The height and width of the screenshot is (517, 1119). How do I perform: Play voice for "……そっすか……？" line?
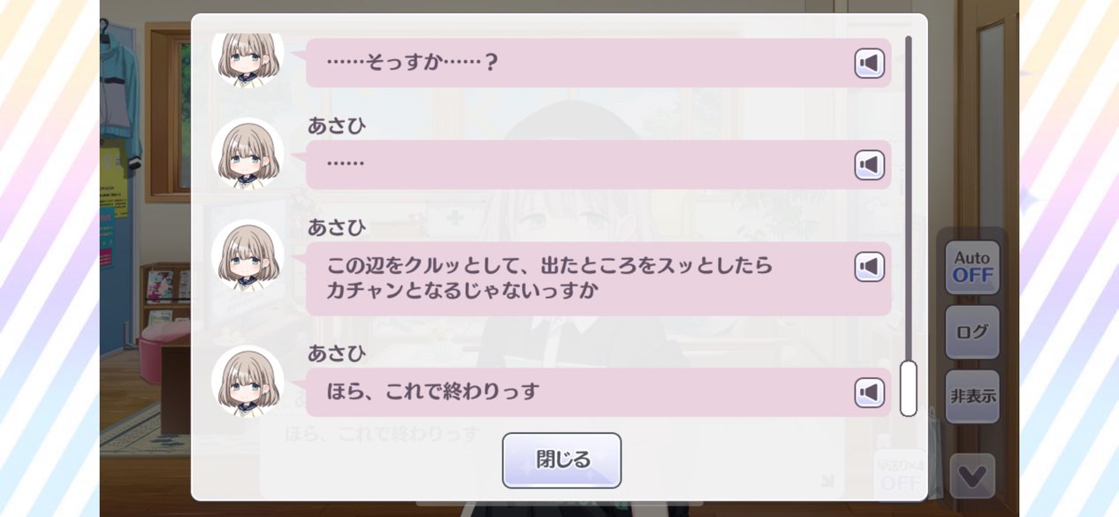click(870, 63)
